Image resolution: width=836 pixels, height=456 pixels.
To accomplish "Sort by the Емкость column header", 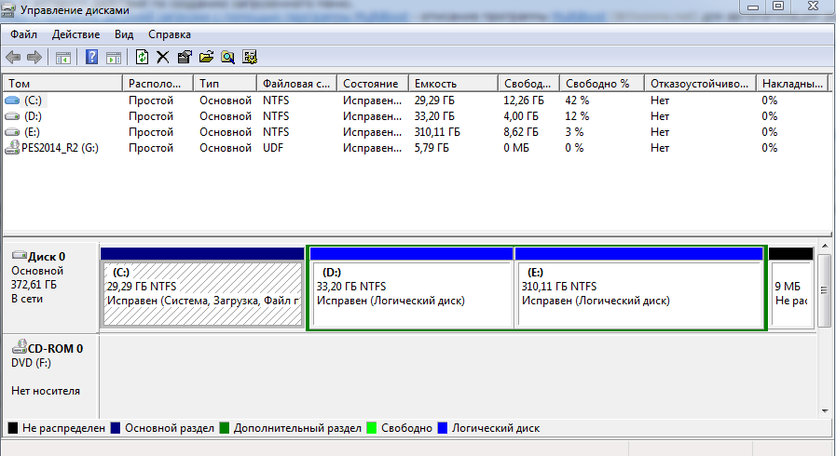I will click(x=453, y=84).
